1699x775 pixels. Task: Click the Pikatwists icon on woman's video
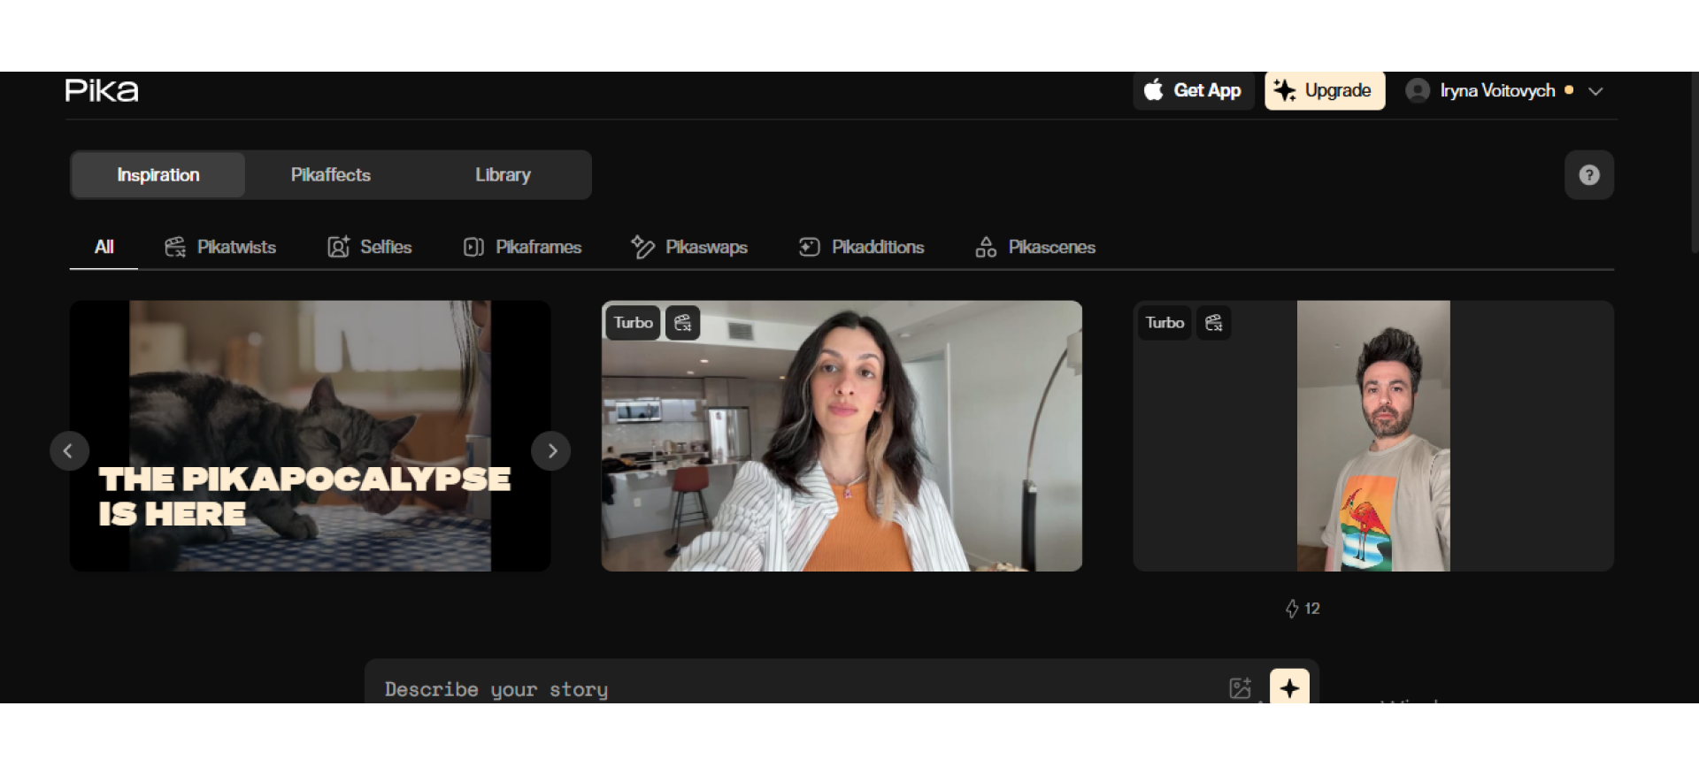(x=682, y=323)
